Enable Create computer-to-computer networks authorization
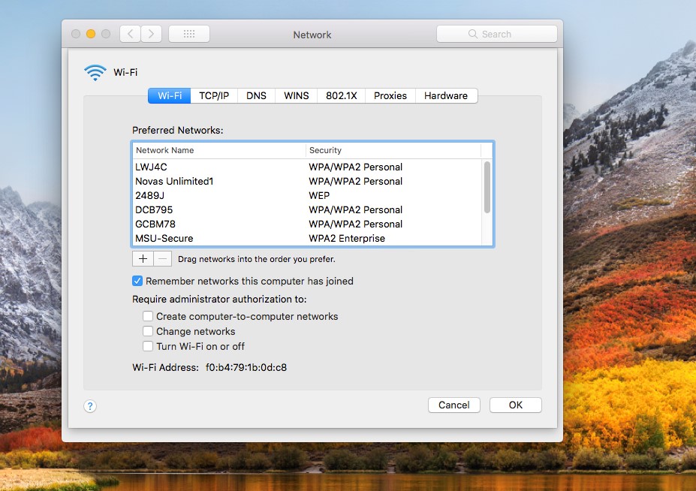 [x=148, y=316]
